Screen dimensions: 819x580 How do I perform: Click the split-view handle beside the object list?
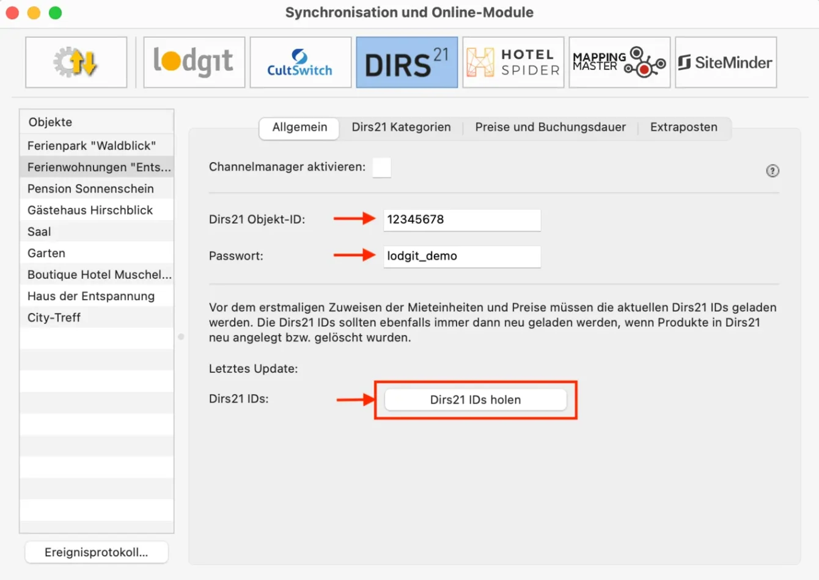[x=181, y=337]
